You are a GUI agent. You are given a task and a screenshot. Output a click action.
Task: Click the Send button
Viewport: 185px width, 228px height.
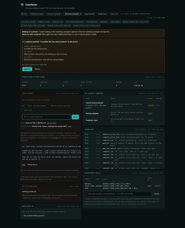[75, 117]
